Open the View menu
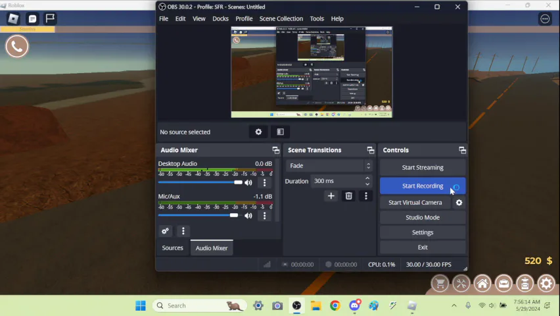Screen dimensions: 560x316 pos(199,18)
